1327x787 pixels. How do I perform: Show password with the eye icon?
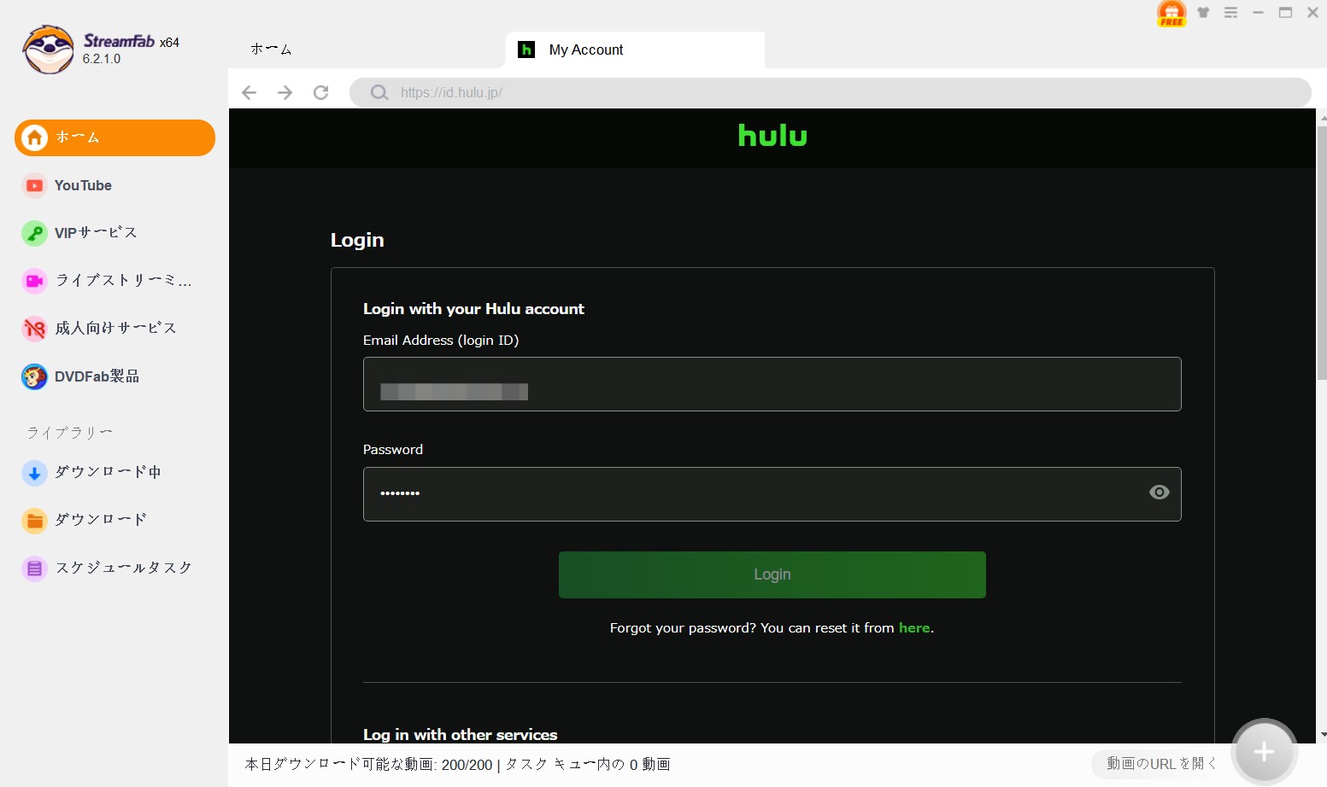[1160, 493]
